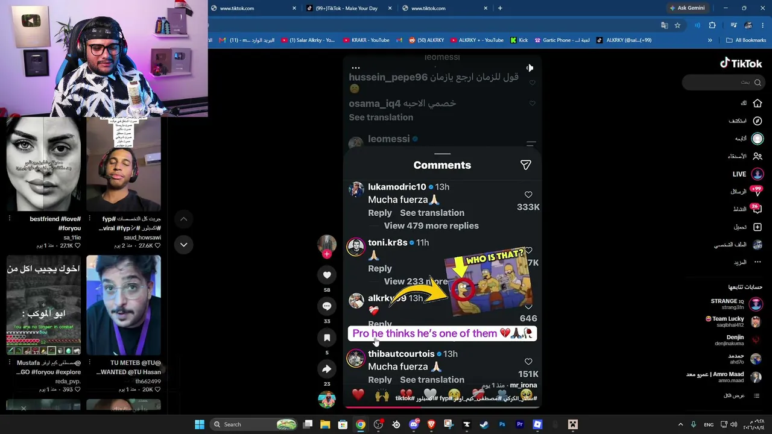Show hidden system tray icons chevron
Image resolution: width=772 pixels, height=434 pixels.
pos(680,424)
